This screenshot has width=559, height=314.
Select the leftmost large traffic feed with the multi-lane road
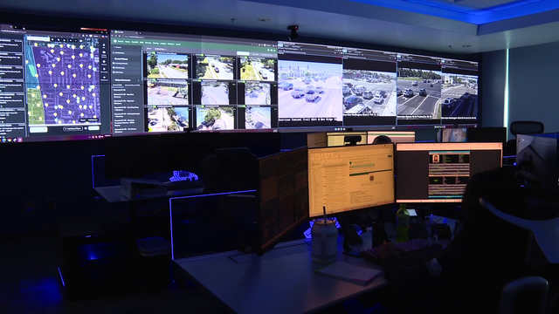[310, 91]
